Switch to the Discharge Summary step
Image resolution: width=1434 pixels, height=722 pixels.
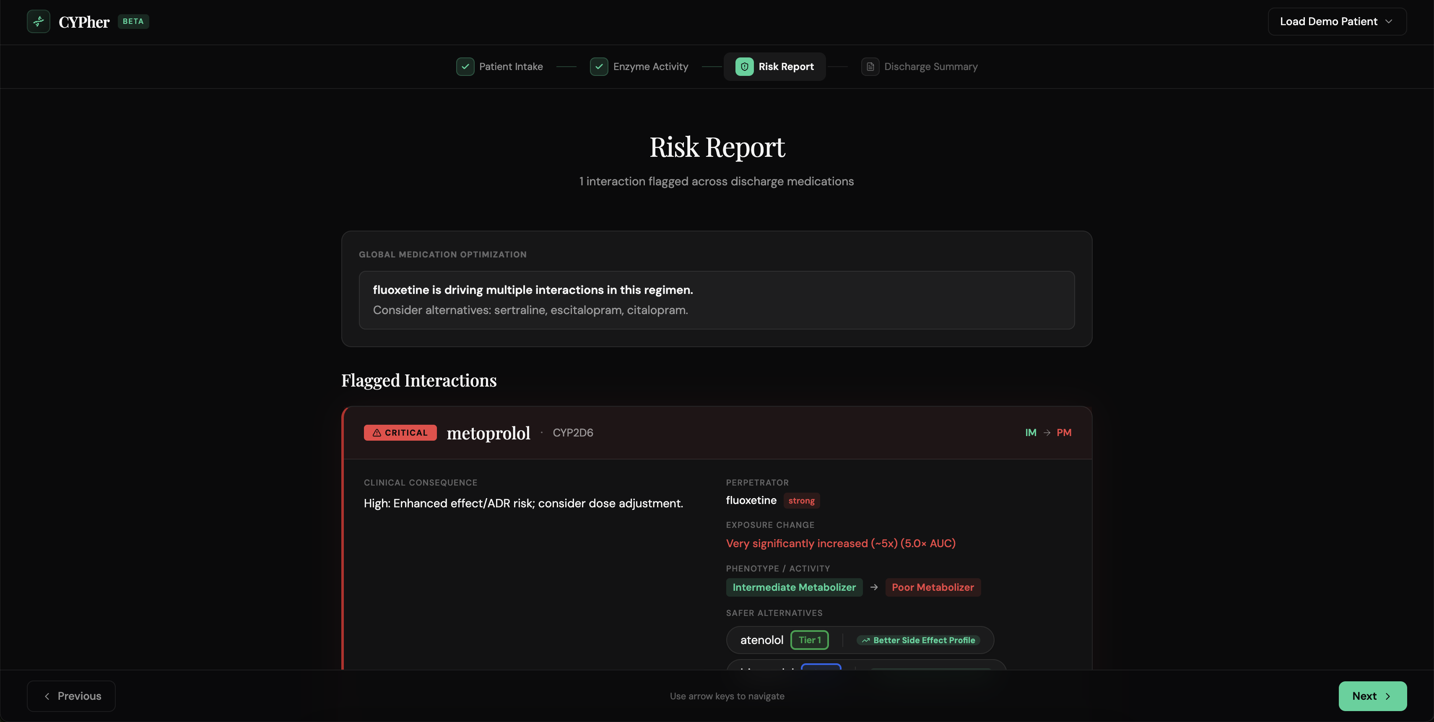(x=930, y=67)
